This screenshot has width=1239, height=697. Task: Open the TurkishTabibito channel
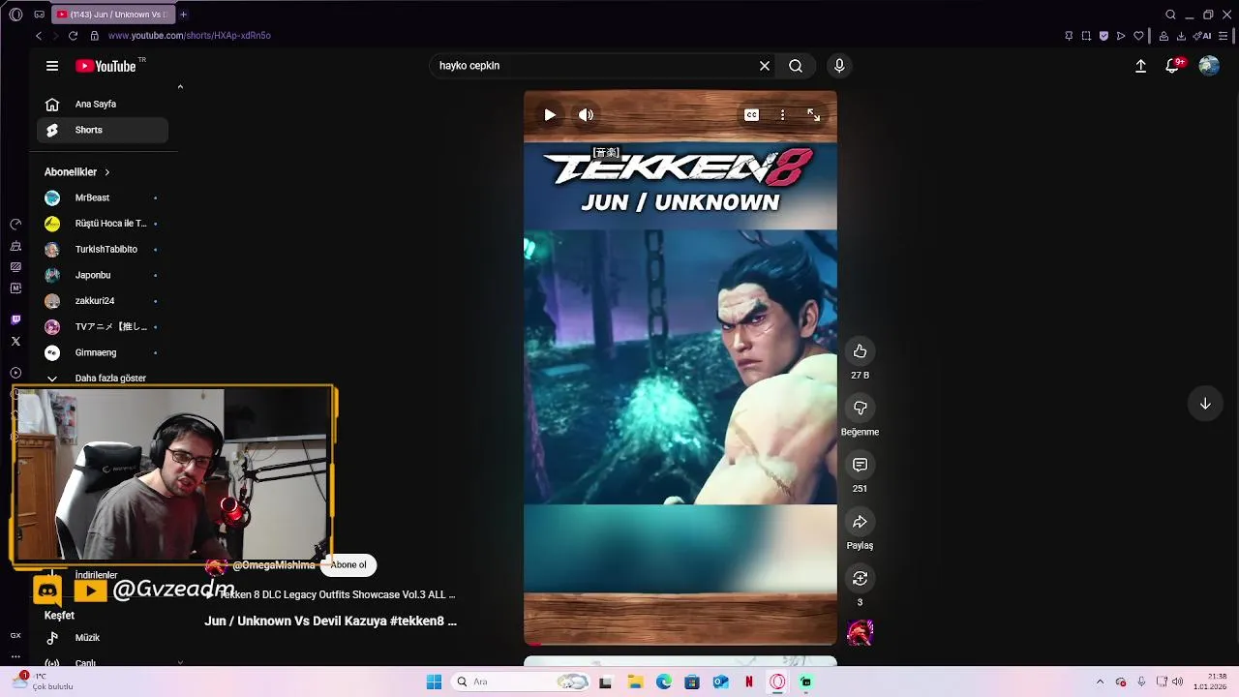(103, 250)
